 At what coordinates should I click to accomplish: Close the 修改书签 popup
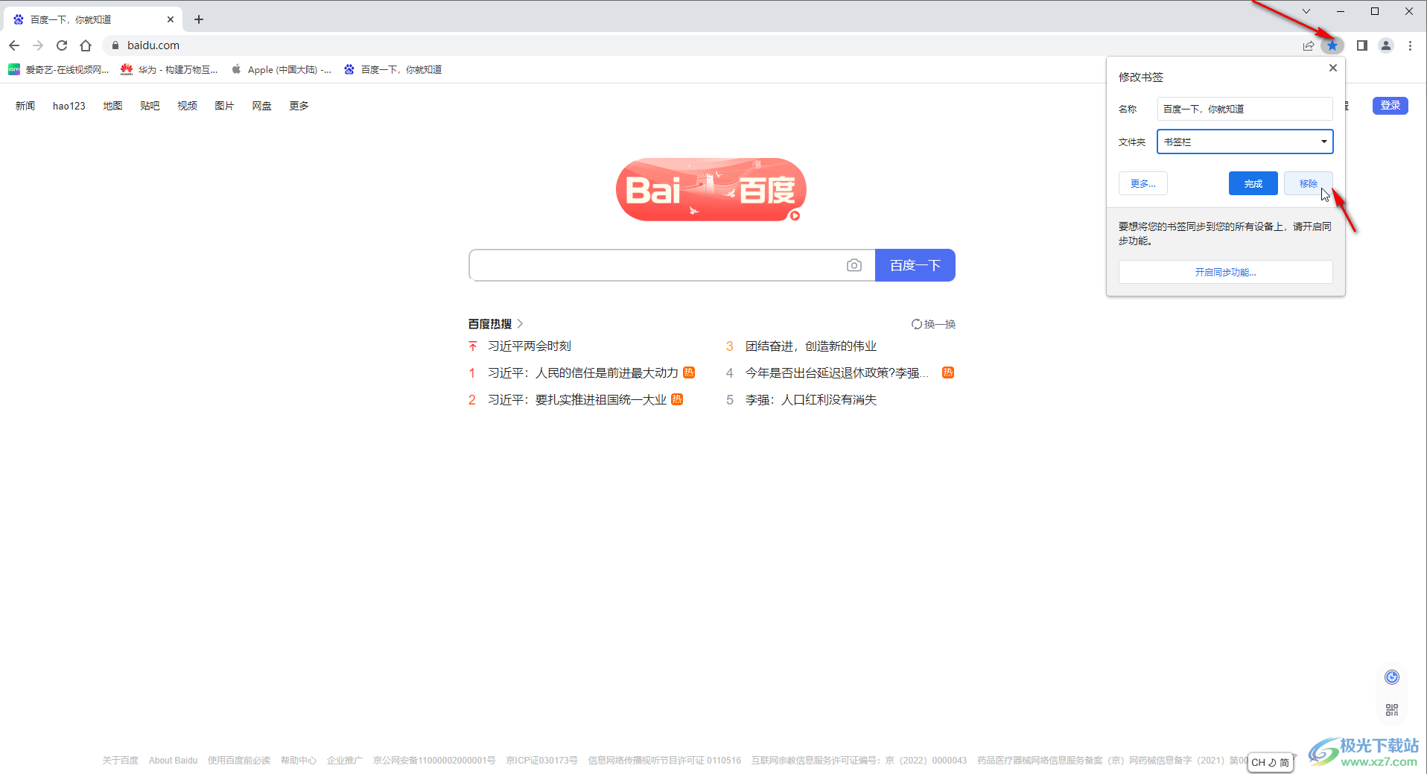pyautogui.click(x=1333, y=68)
